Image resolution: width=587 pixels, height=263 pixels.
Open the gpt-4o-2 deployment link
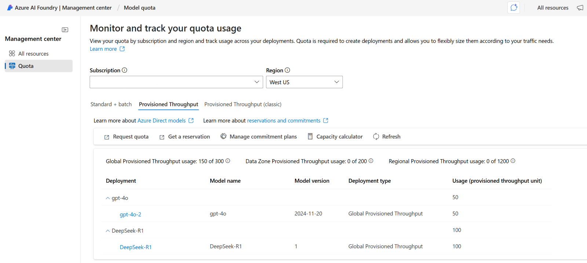(130, 215)
